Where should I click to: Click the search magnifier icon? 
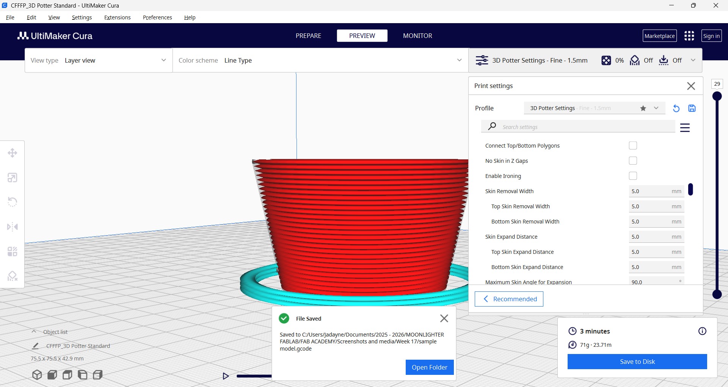click(492, 126)
